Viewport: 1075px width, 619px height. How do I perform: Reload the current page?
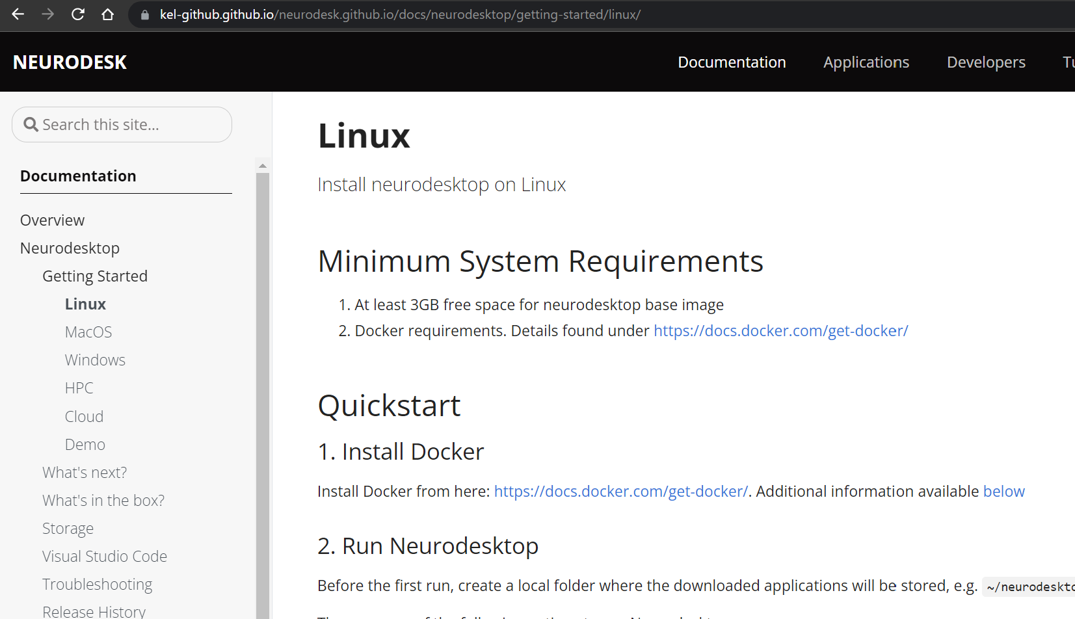coord(77,14)
